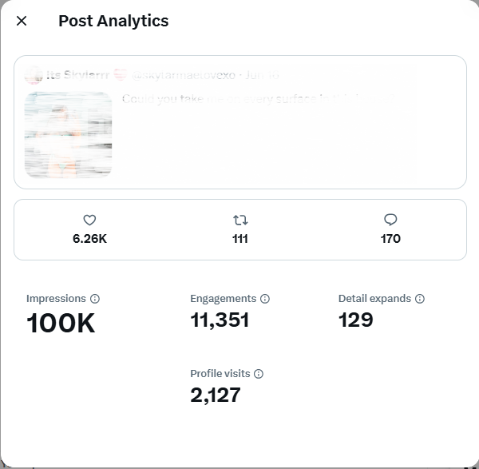Click the replies speech bubble icon
The width and height of the screenshot is (479, 469).
tap(390, 220)
